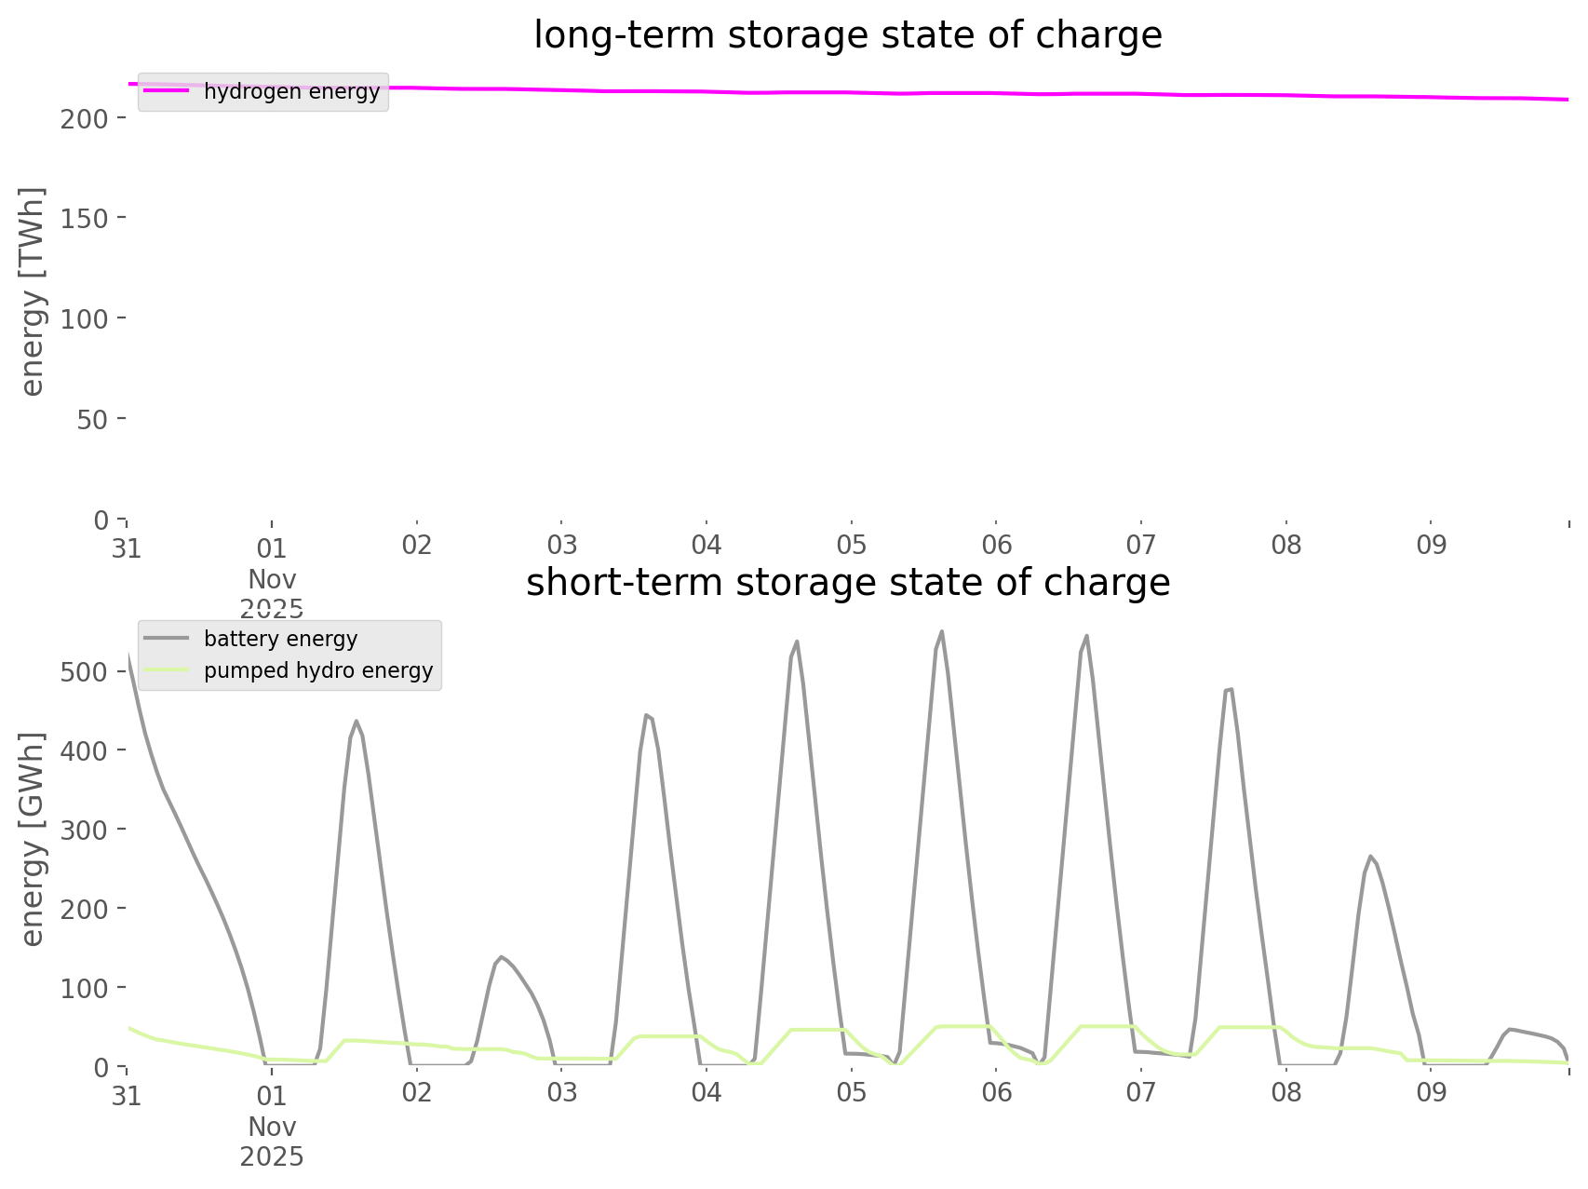Click the 'long-term storage state of charge' title
Screen dimensions: 1588x1189
click(x=847, y=35)
